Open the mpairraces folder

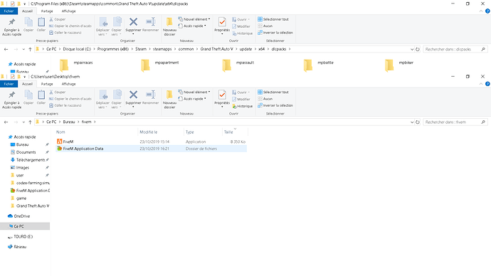(x=76, y=65)
